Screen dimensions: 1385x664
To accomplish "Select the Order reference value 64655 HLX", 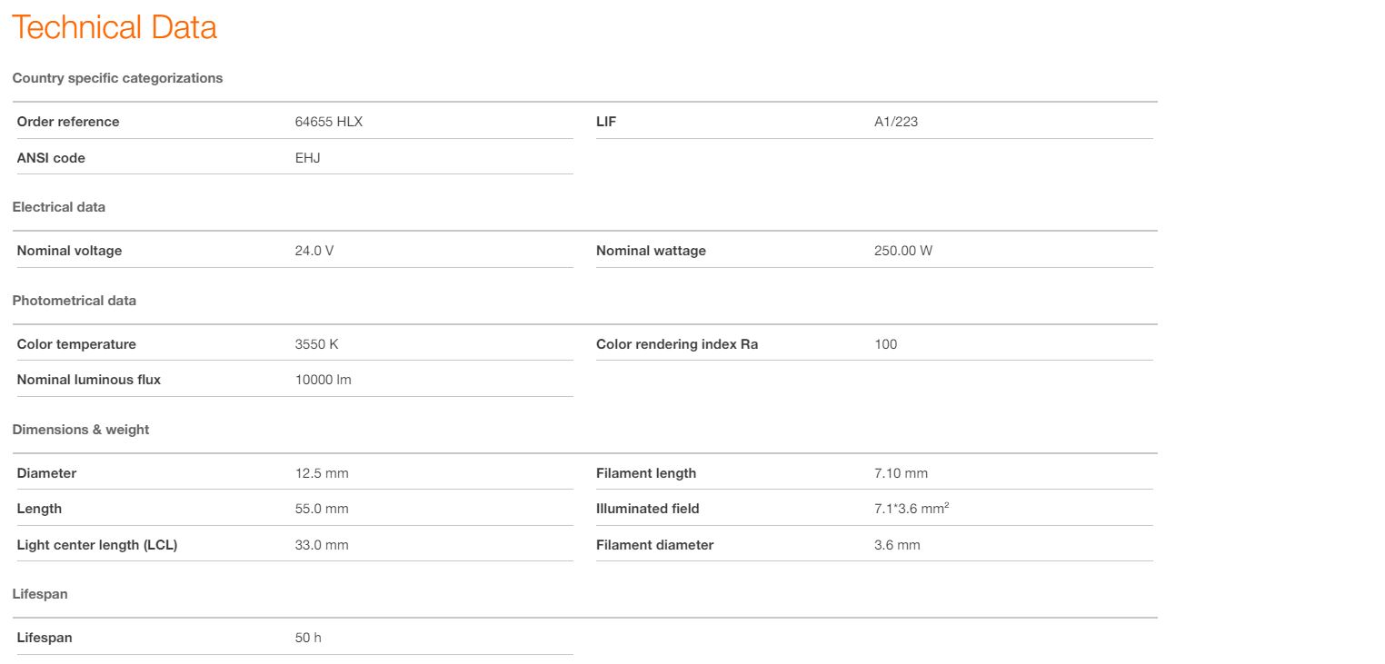I will click(x=328, y=122).
